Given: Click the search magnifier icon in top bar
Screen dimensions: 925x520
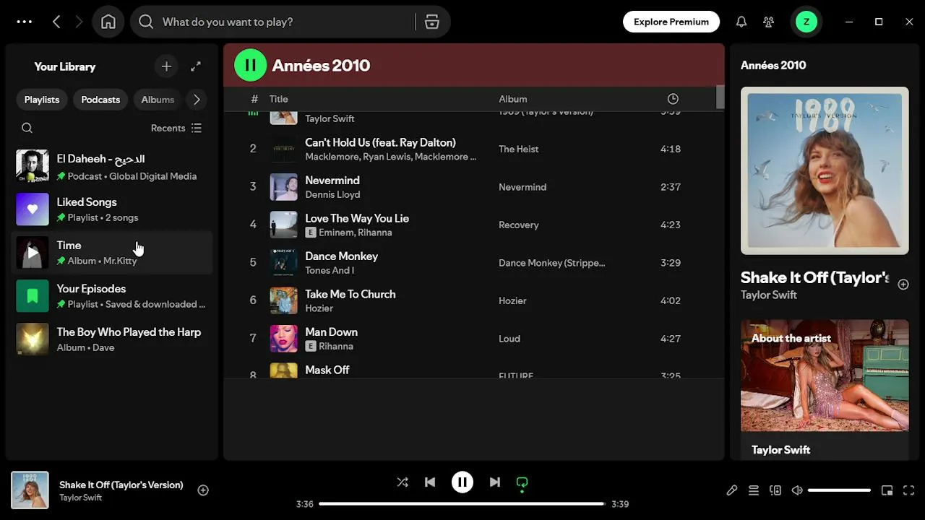Looking at the screenshot, I should [x=146, y=22].
